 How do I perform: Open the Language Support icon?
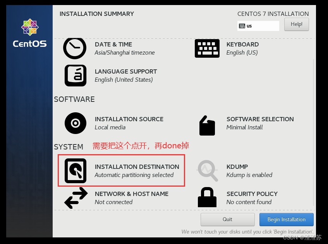click(76, 76)
